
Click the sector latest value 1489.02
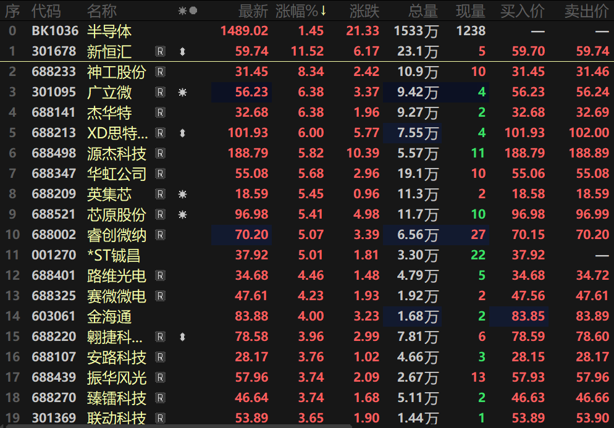[x=245, y=31]
